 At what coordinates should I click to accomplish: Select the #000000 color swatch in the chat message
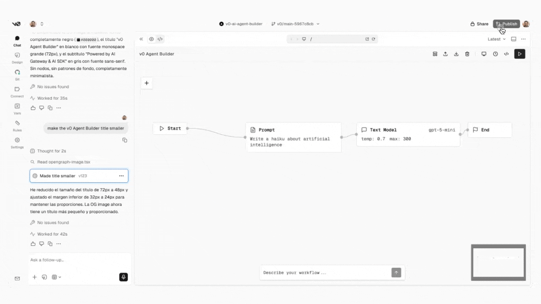click(79, 39)
